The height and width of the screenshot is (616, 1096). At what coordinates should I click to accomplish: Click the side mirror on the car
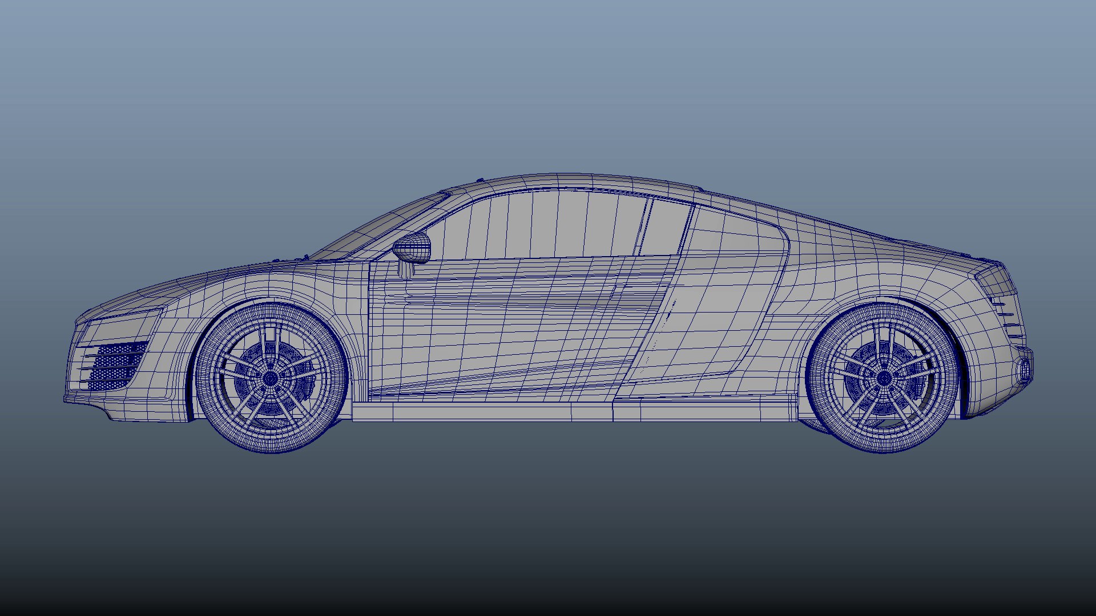(412, 248)
